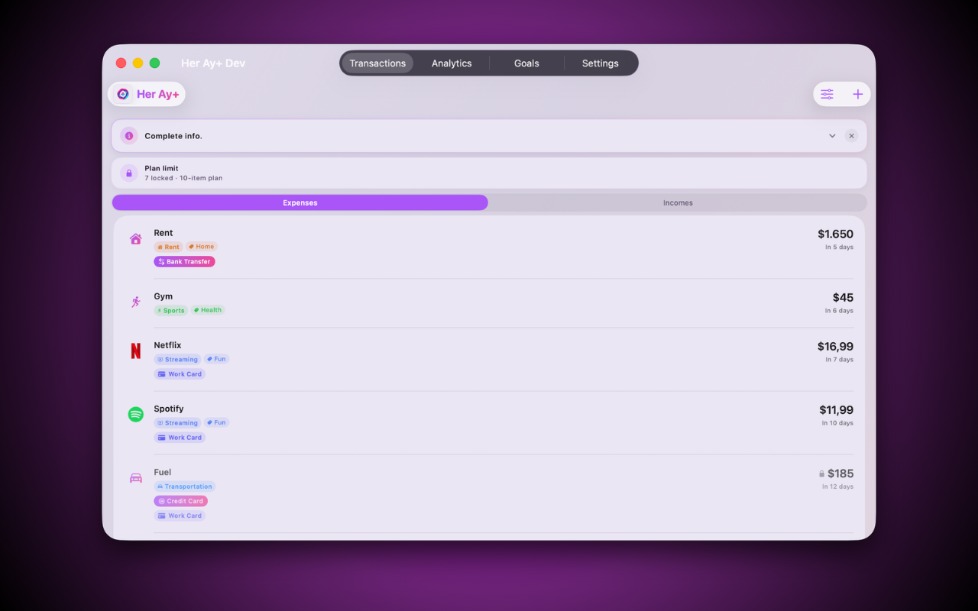978x611 pixels.
Task: Click Work Card tag in Netflix row
Action: click(x=180, y=374)
